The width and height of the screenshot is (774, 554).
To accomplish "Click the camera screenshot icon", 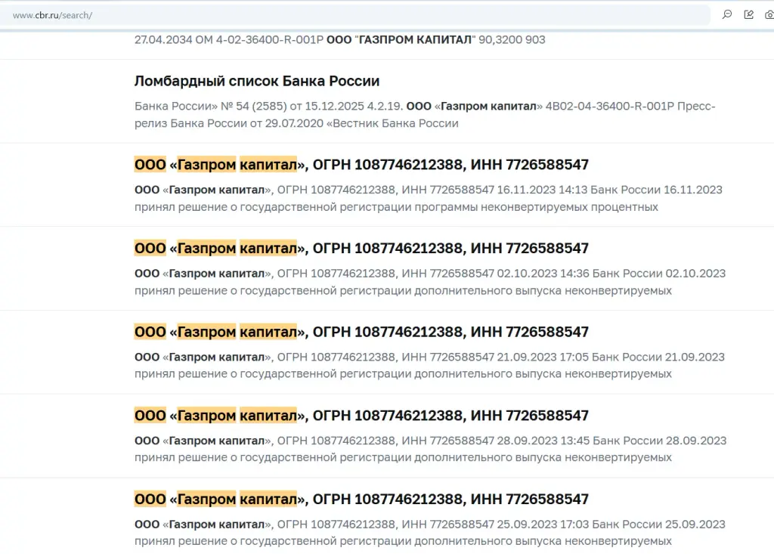I will point(769,15).
